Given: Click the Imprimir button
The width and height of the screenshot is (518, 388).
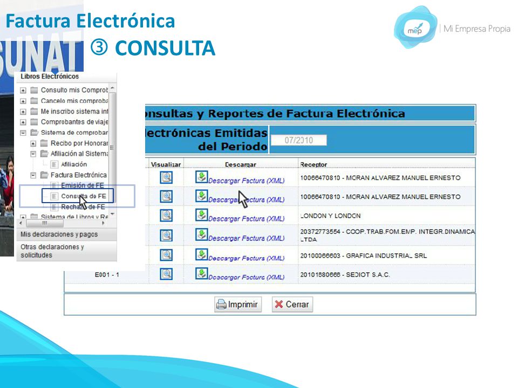Looking at the screenshot, I should (x=238, y=304).
